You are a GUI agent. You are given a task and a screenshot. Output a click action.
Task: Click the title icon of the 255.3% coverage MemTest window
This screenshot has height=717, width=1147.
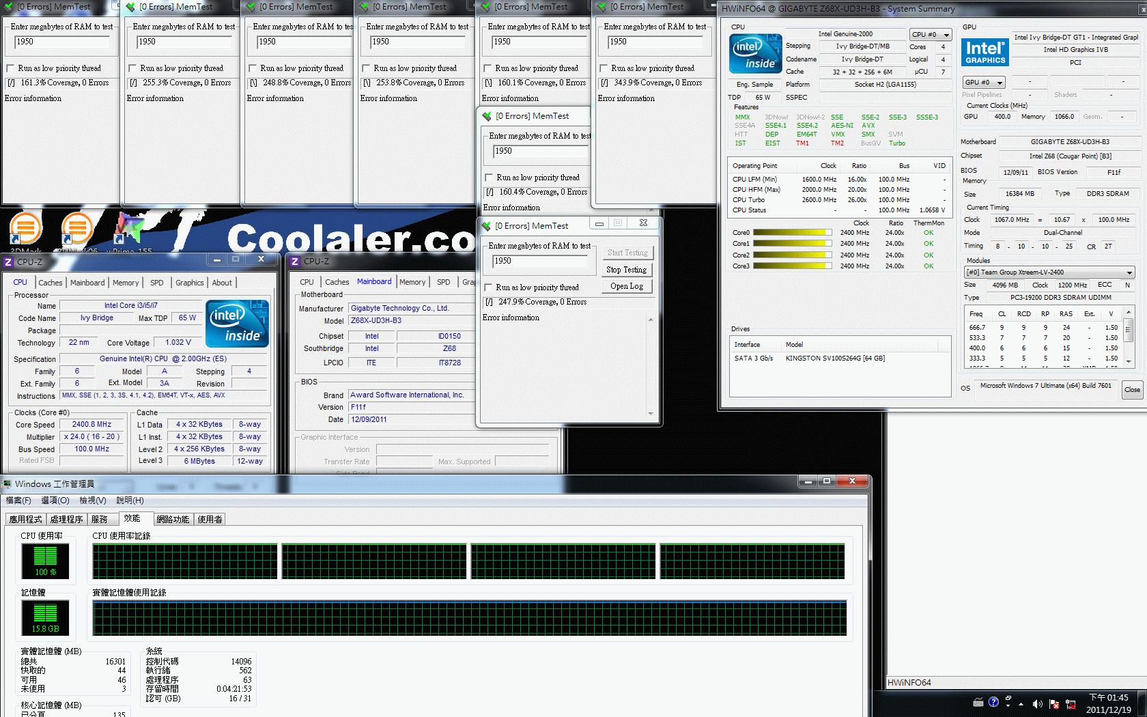[x=130, y=7]
